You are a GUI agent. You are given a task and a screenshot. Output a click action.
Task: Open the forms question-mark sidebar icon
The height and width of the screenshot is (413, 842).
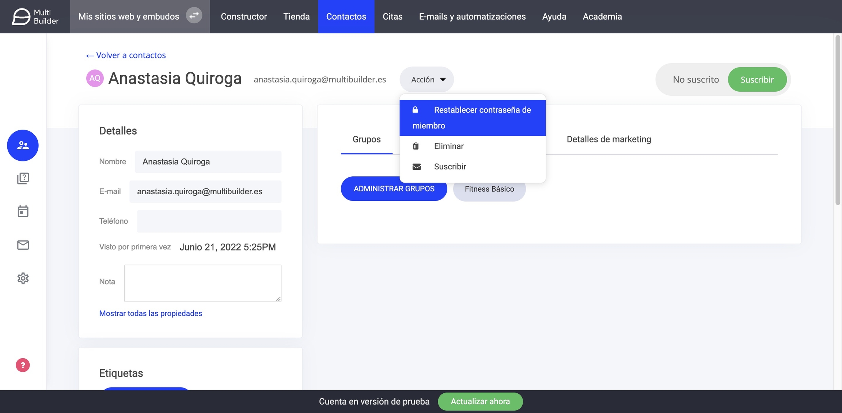[x=23, y=178]
